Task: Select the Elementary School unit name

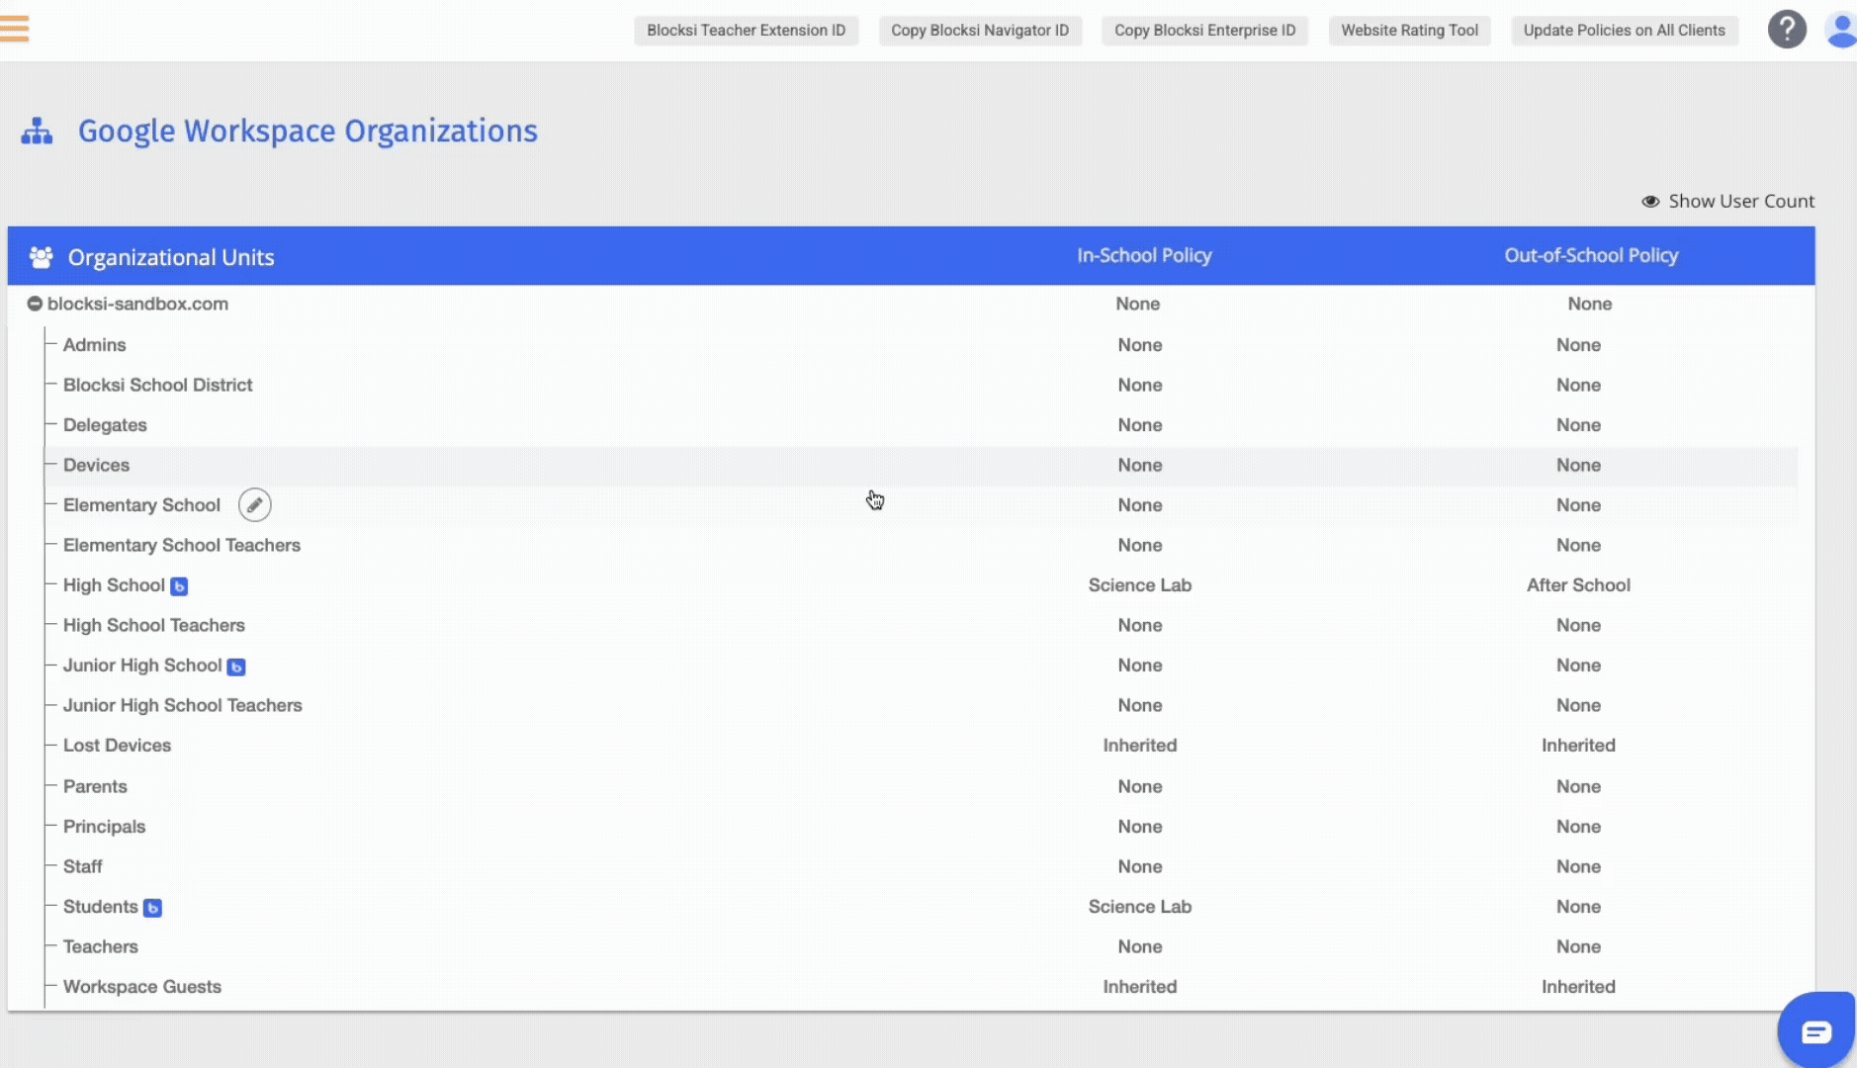Action: click(141, 505)
